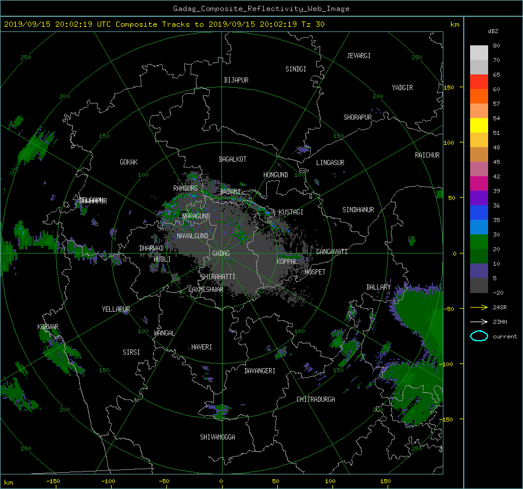The width and height of the screenshot is (523, 489).
Task: Click the RAICHUR city label
Action: click(427, 155)
